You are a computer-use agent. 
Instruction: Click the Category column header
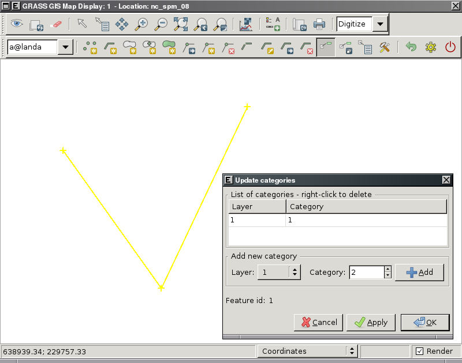(x=366, y=206)
